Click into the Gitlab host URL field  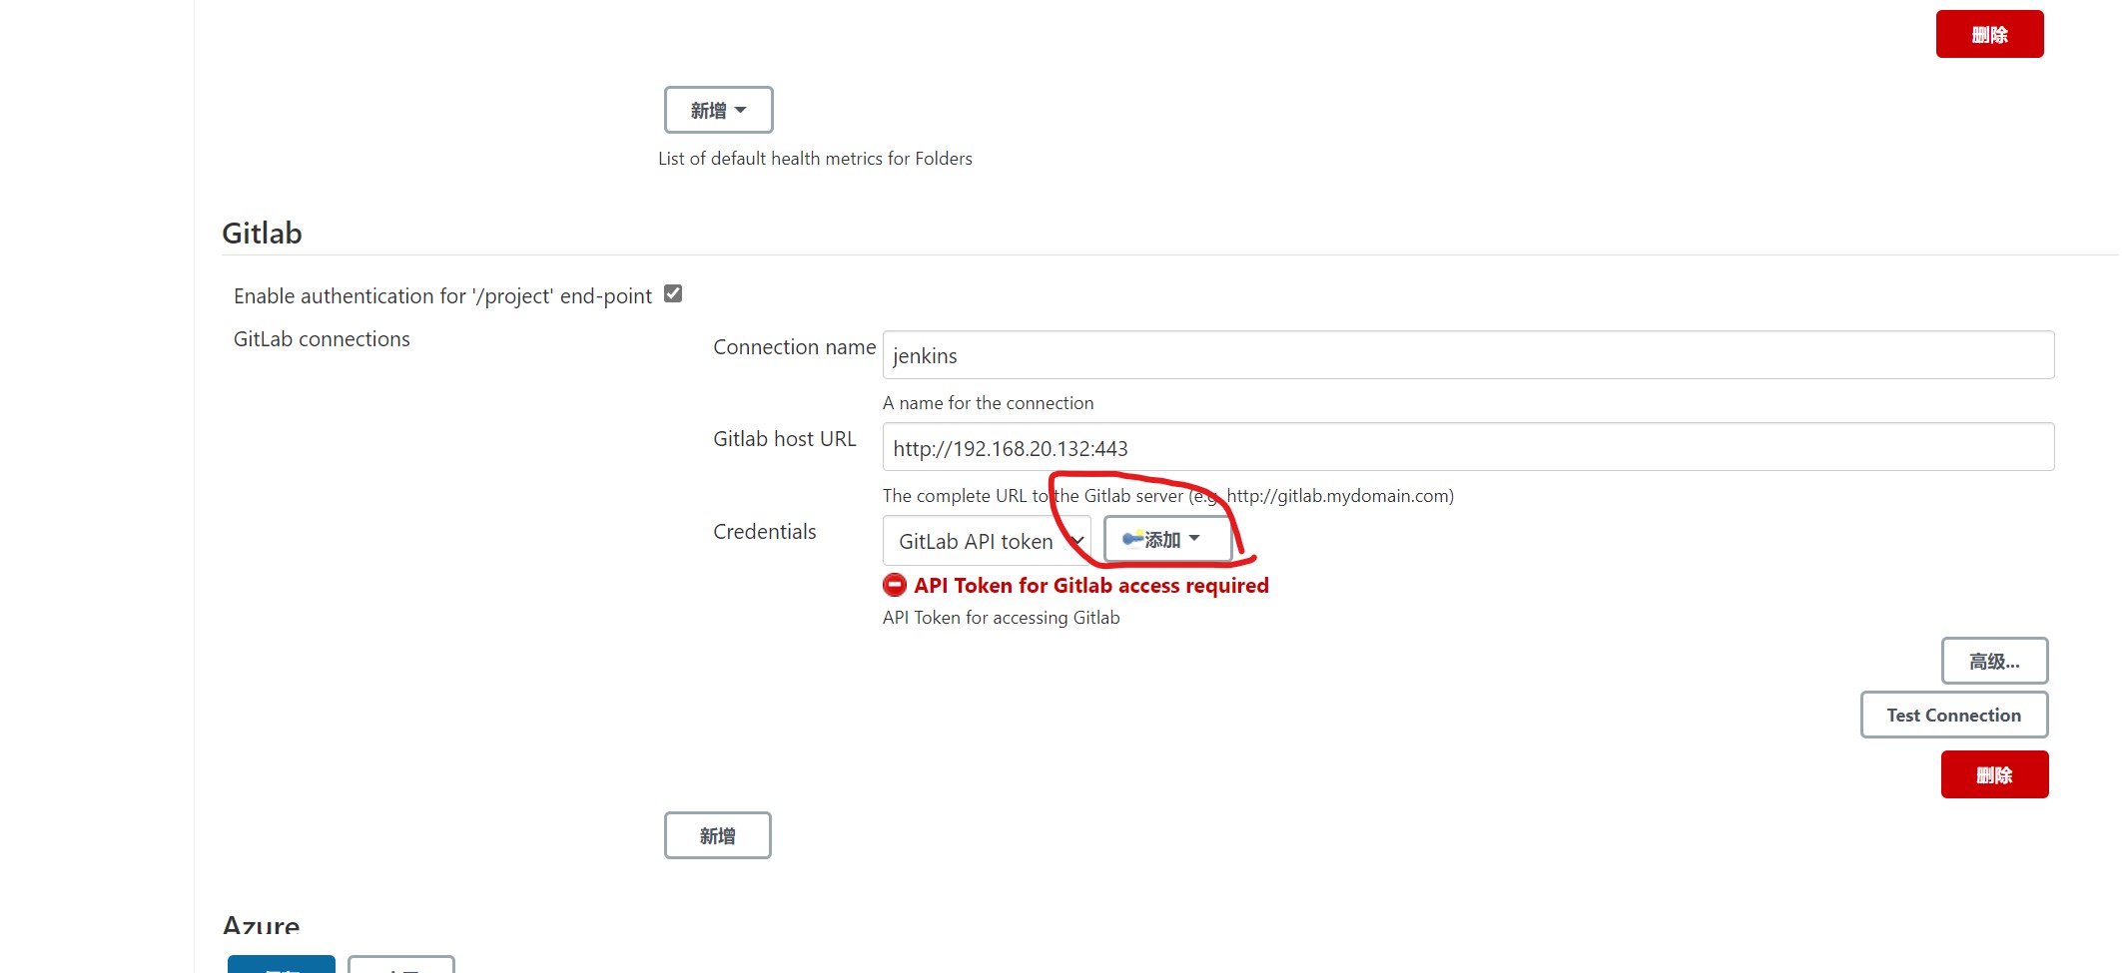(x=1467, y=448)
